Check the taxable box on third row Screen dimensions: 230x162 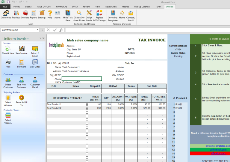click(x=87, y=112)
